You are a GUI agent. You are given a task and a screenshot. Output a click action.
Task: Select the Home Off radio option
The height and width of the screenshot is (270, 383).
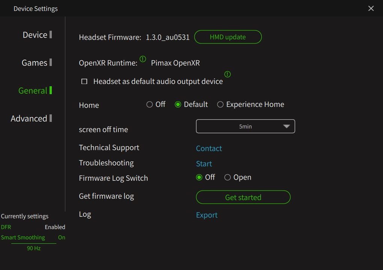pos(149,105)
